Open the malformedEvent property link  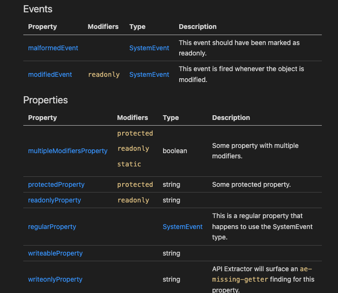(53, 48)
